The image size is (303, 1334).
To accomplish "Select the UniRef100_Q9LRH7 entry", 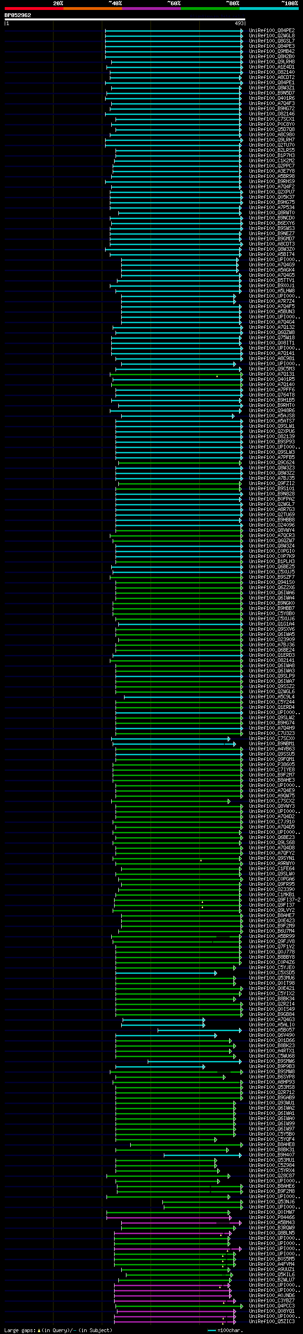I will [x=272, y=140].
